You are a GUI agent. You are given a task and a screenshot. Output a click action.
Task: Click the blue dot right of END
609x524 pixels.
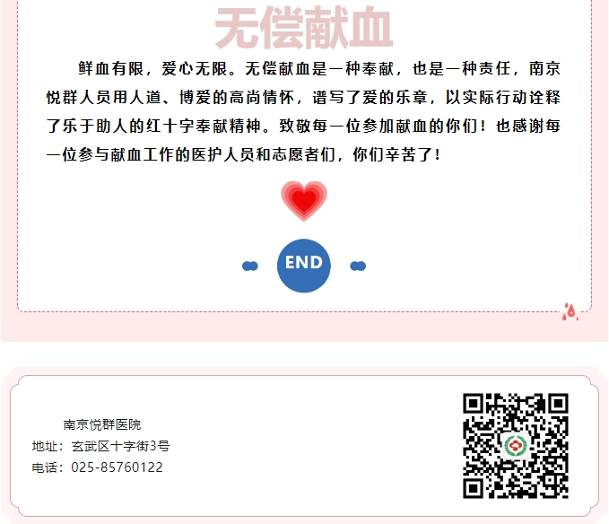pos(358,266)
